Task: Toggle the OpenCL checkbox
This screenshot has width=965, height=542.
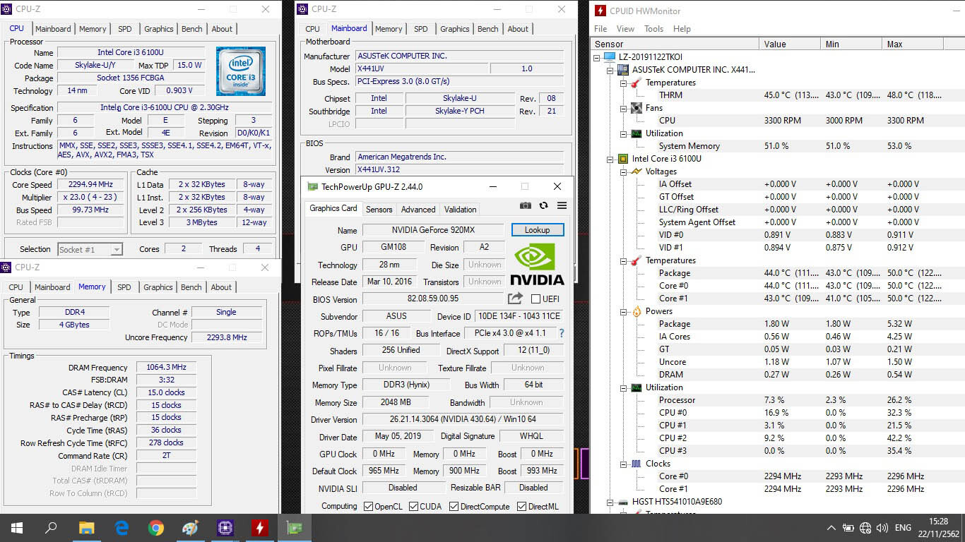Action: [368, 507]
